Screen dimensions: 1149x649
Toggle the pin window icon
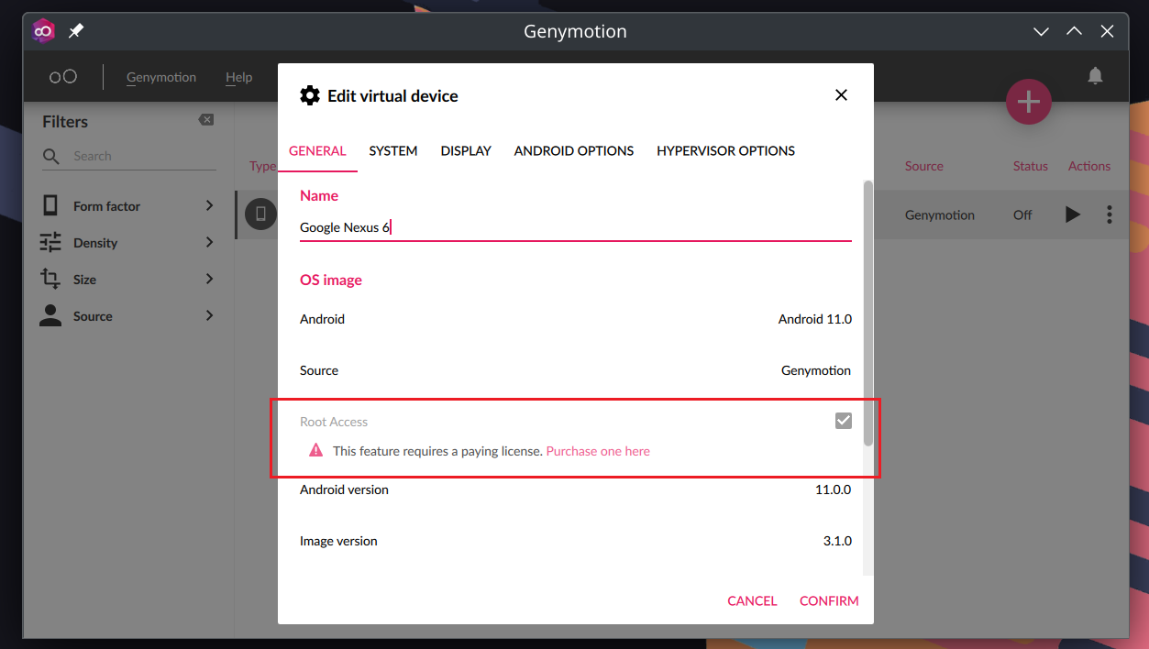tap(76, 31)
